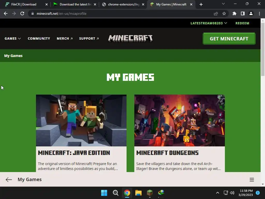Open the Chrome three-dot menu
The height and width of the screenshot is (199, 265).
[259, 13]
